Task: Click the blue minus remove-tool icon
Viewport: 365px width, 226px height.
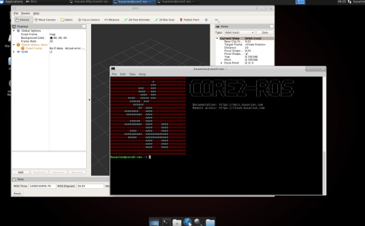Action: pyautogui.click(x=216, y=20)
